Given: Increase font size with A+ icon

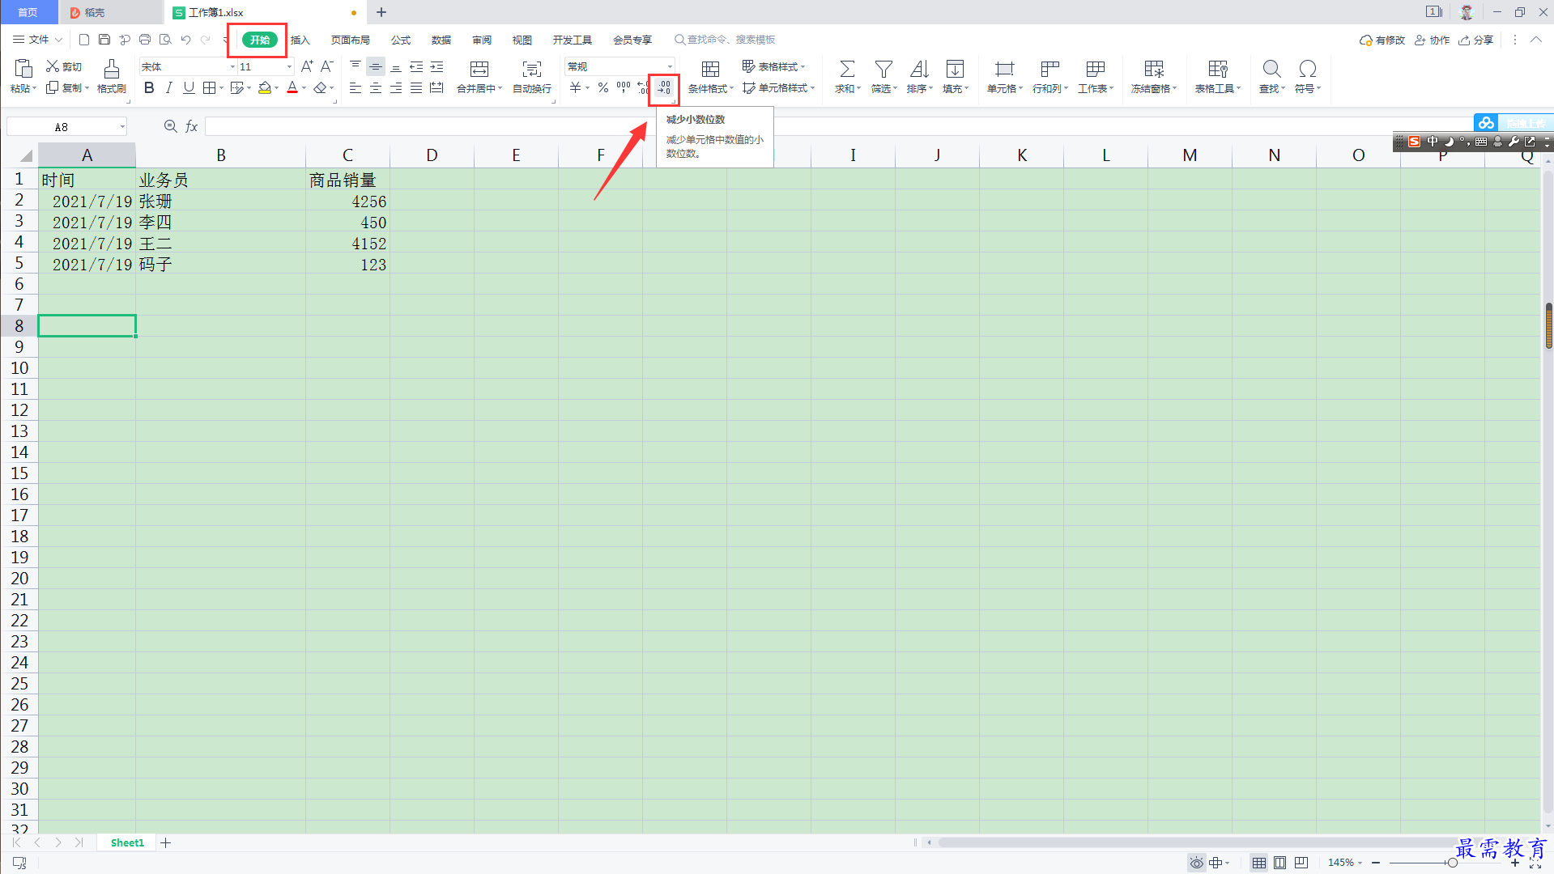Looking at the screenshot, I should (307, 66).
